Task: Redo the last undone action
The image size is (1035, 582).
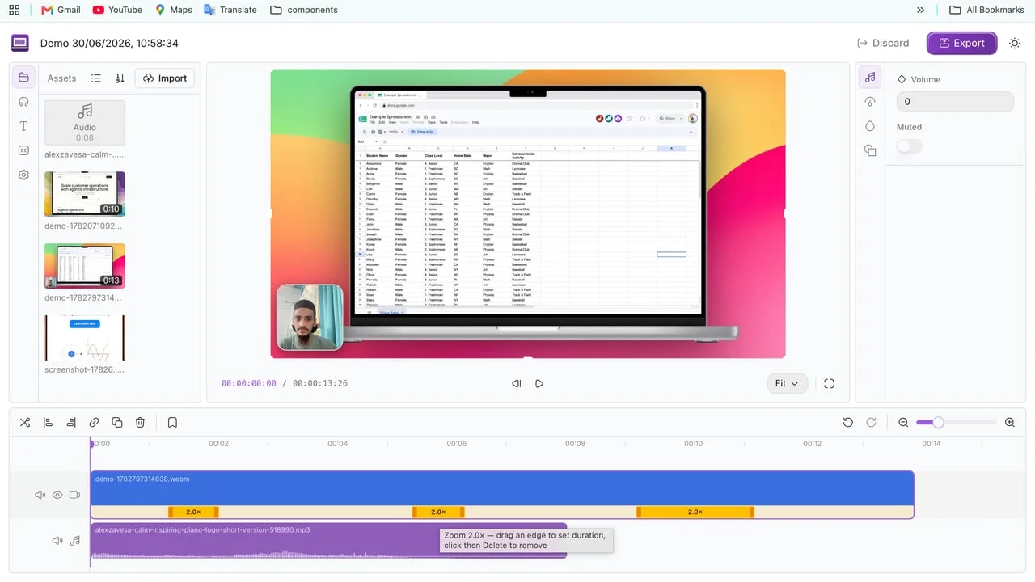Action: point(871,422)
